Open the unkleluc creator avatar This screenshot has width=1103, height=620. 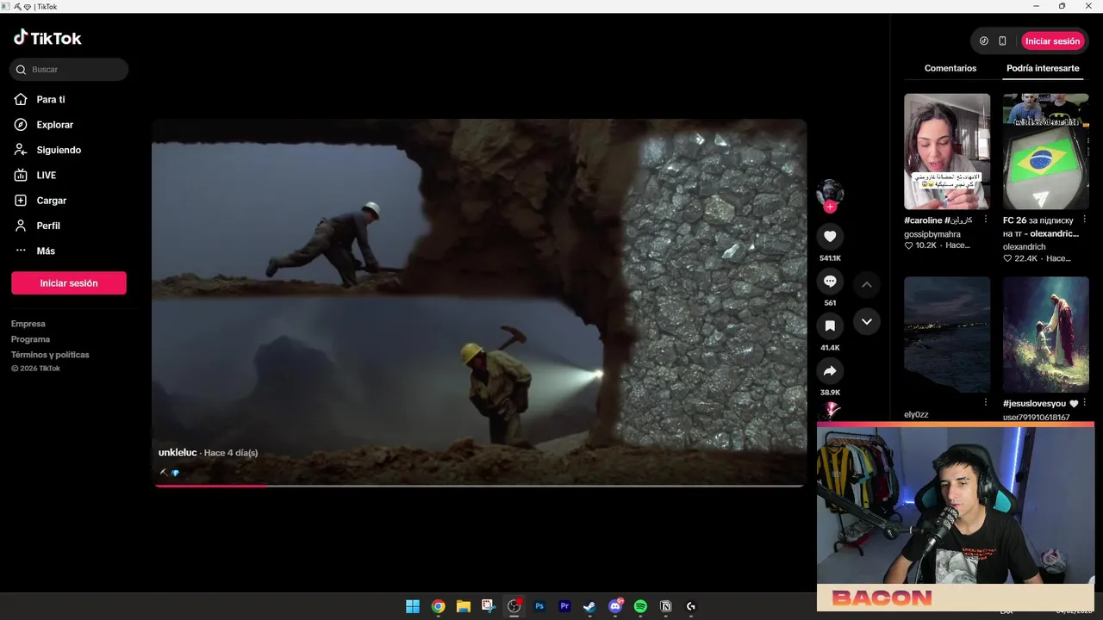pos(830,192)
